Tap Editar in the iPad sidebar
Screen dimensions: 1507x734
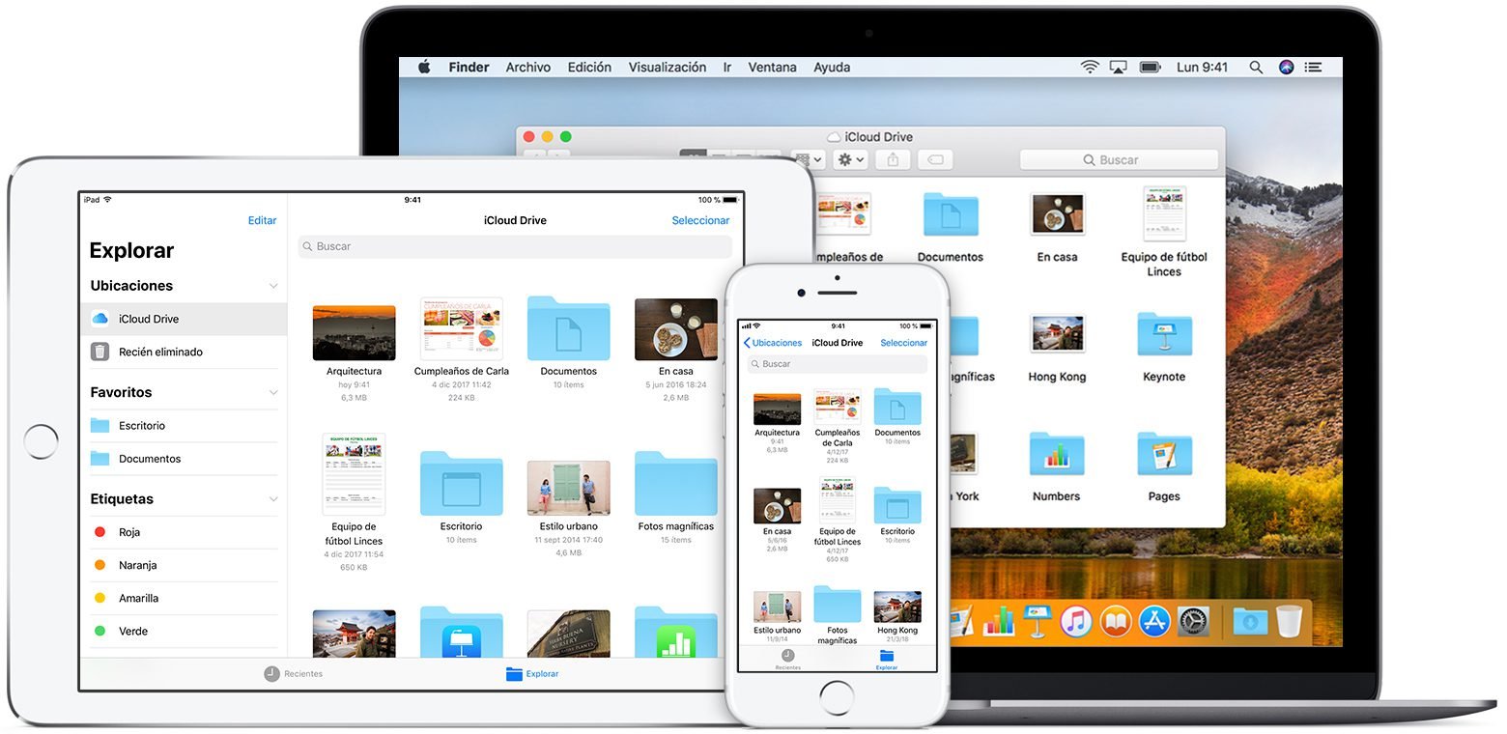262,220
